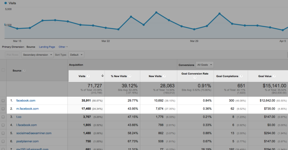Click the Mar 22 axis label

[x=106, y=41]
